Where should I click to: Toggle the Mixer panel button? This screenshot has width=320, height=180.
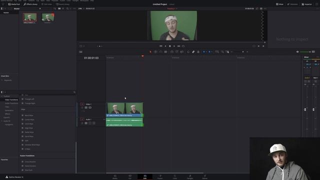pyautogui.click(x=279, y=4)
